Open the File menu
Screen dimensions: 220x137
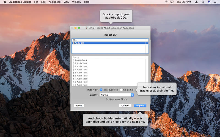(36, 2)
